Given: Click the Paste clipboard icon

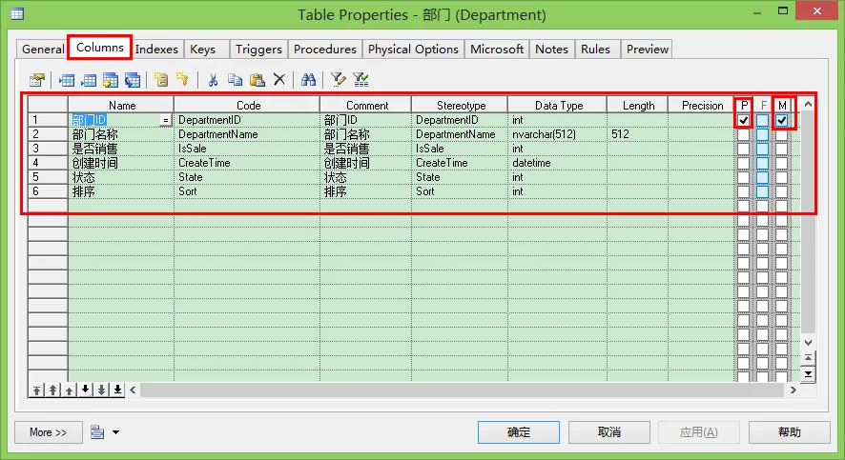Looking at the screenshot, I should (257, 80).
